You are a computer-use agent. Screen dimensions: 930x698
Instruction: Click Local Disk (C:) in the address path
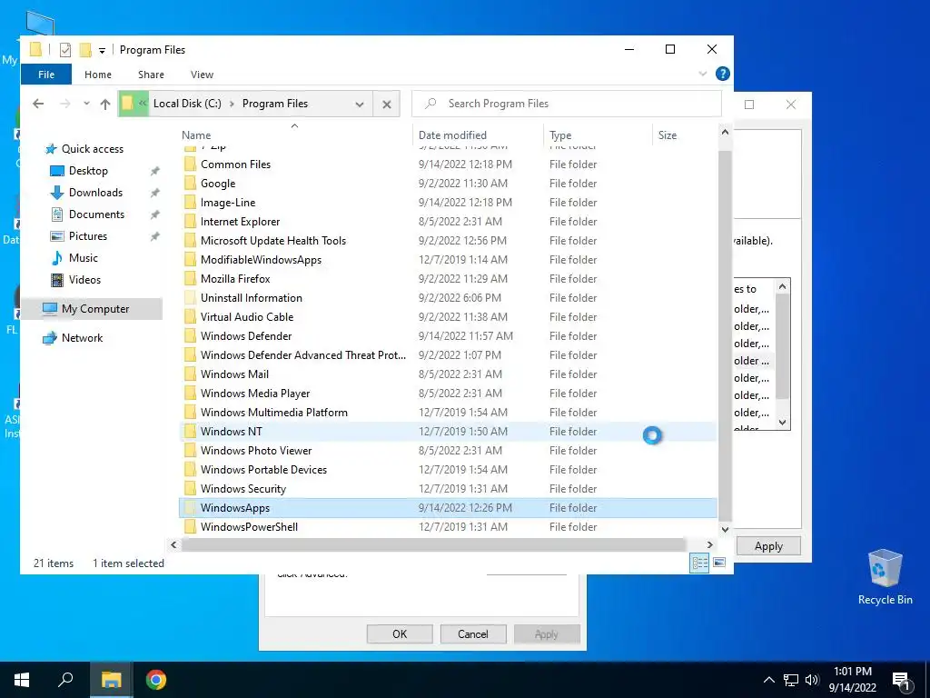point(187,104)
